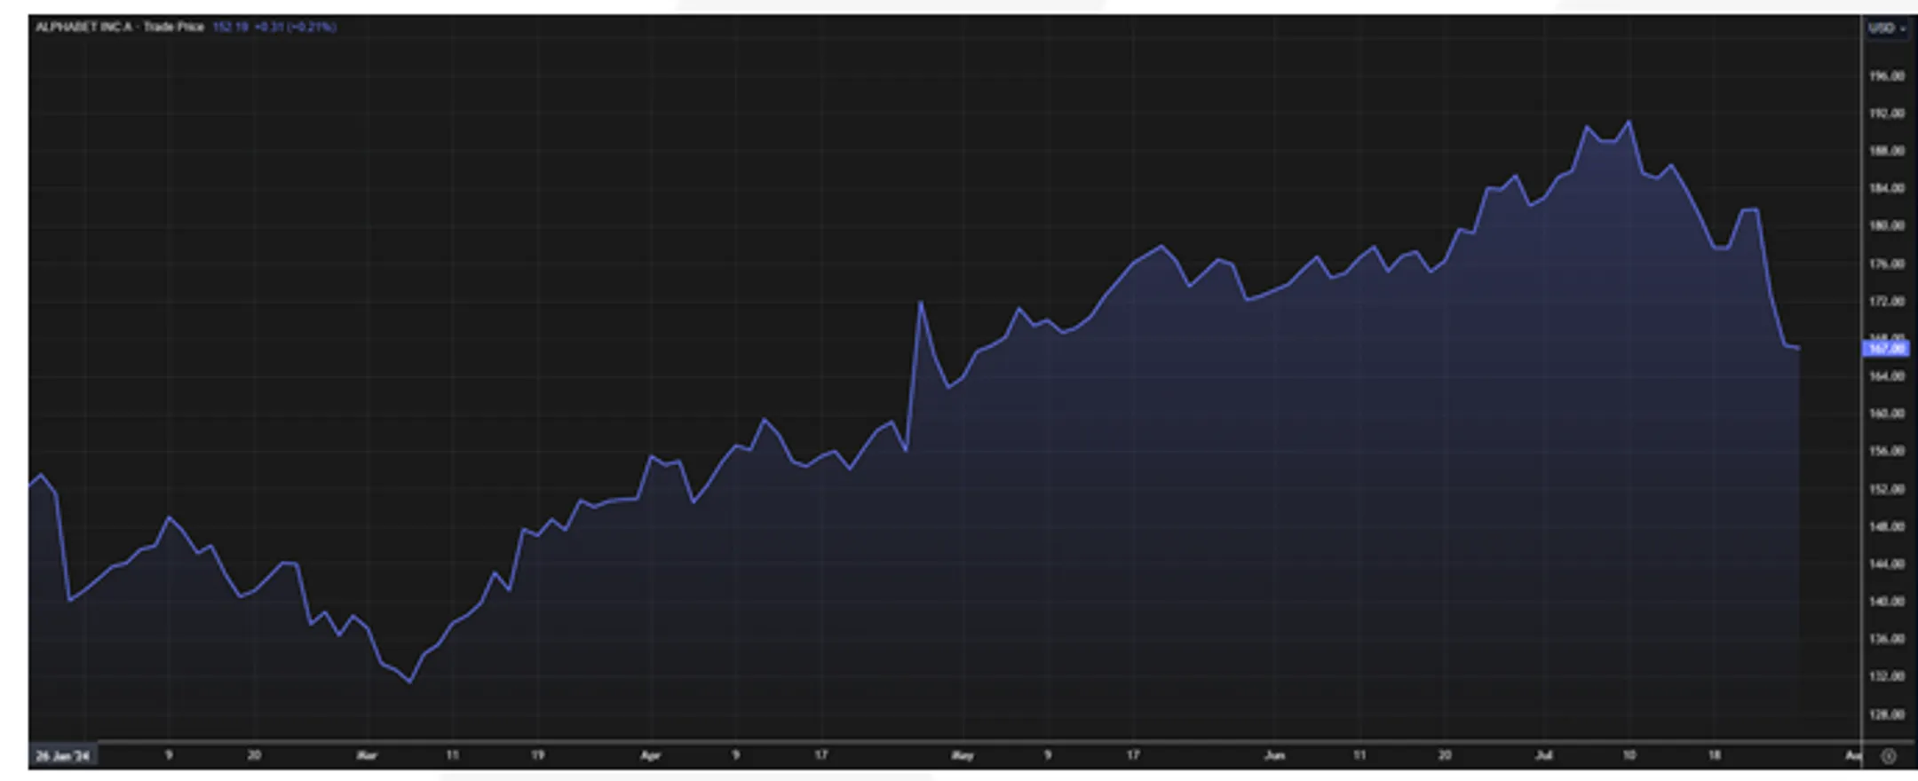
Task: Click the Jun label on time axis
Action: point(1274,755)
